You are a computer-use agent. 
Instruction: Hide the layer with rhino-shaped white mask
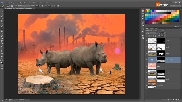[x=146, y=54]
